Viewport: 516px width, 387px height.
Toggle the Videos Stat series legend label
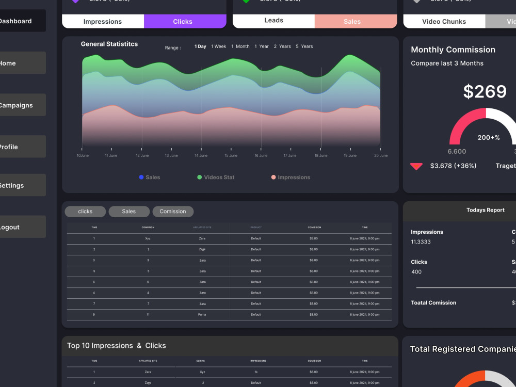pyautogui.click(x=219, y=177)
